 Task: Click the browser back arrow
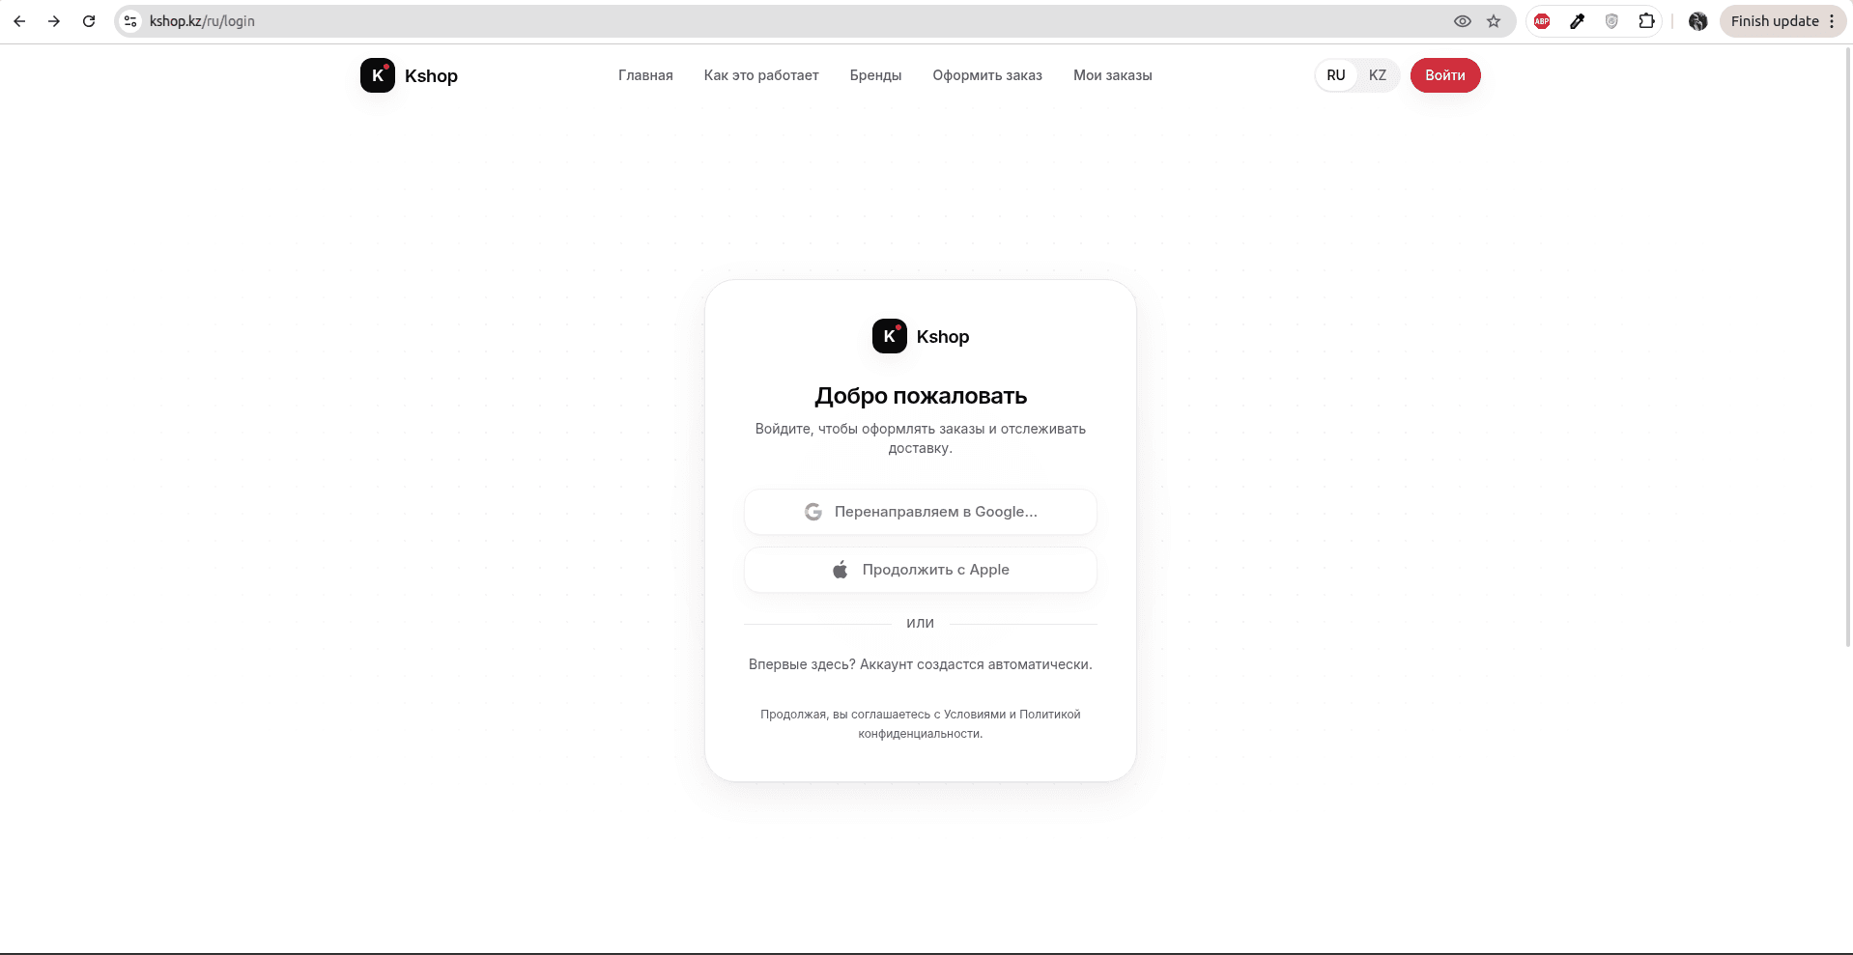point(19,21)
